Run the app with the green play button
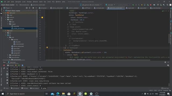Viewport: 172px width, 96px height. (133, 5)
